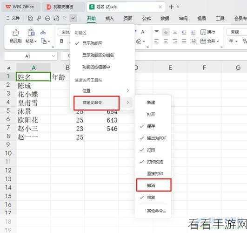Screen dimensions: 247x233
Task: Switch to the 开始 ribbon tab
Action: click(x=91, y=19)
